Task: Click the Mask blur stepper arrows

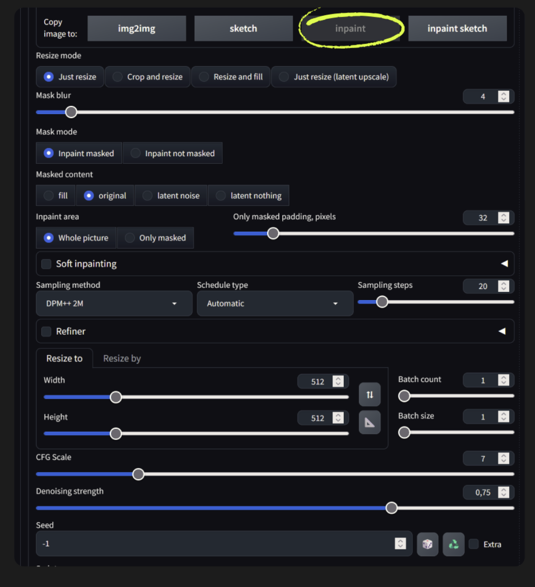Action: point(503,97)
